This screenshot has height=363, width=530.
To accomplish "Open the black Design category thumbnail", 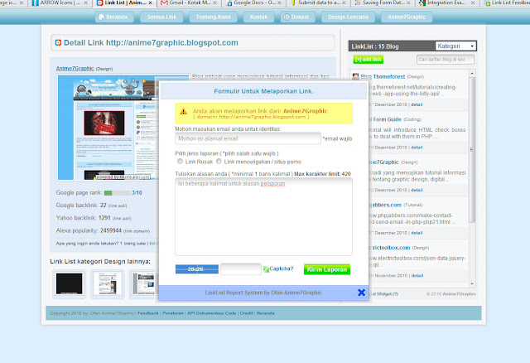I will [70, 283].
